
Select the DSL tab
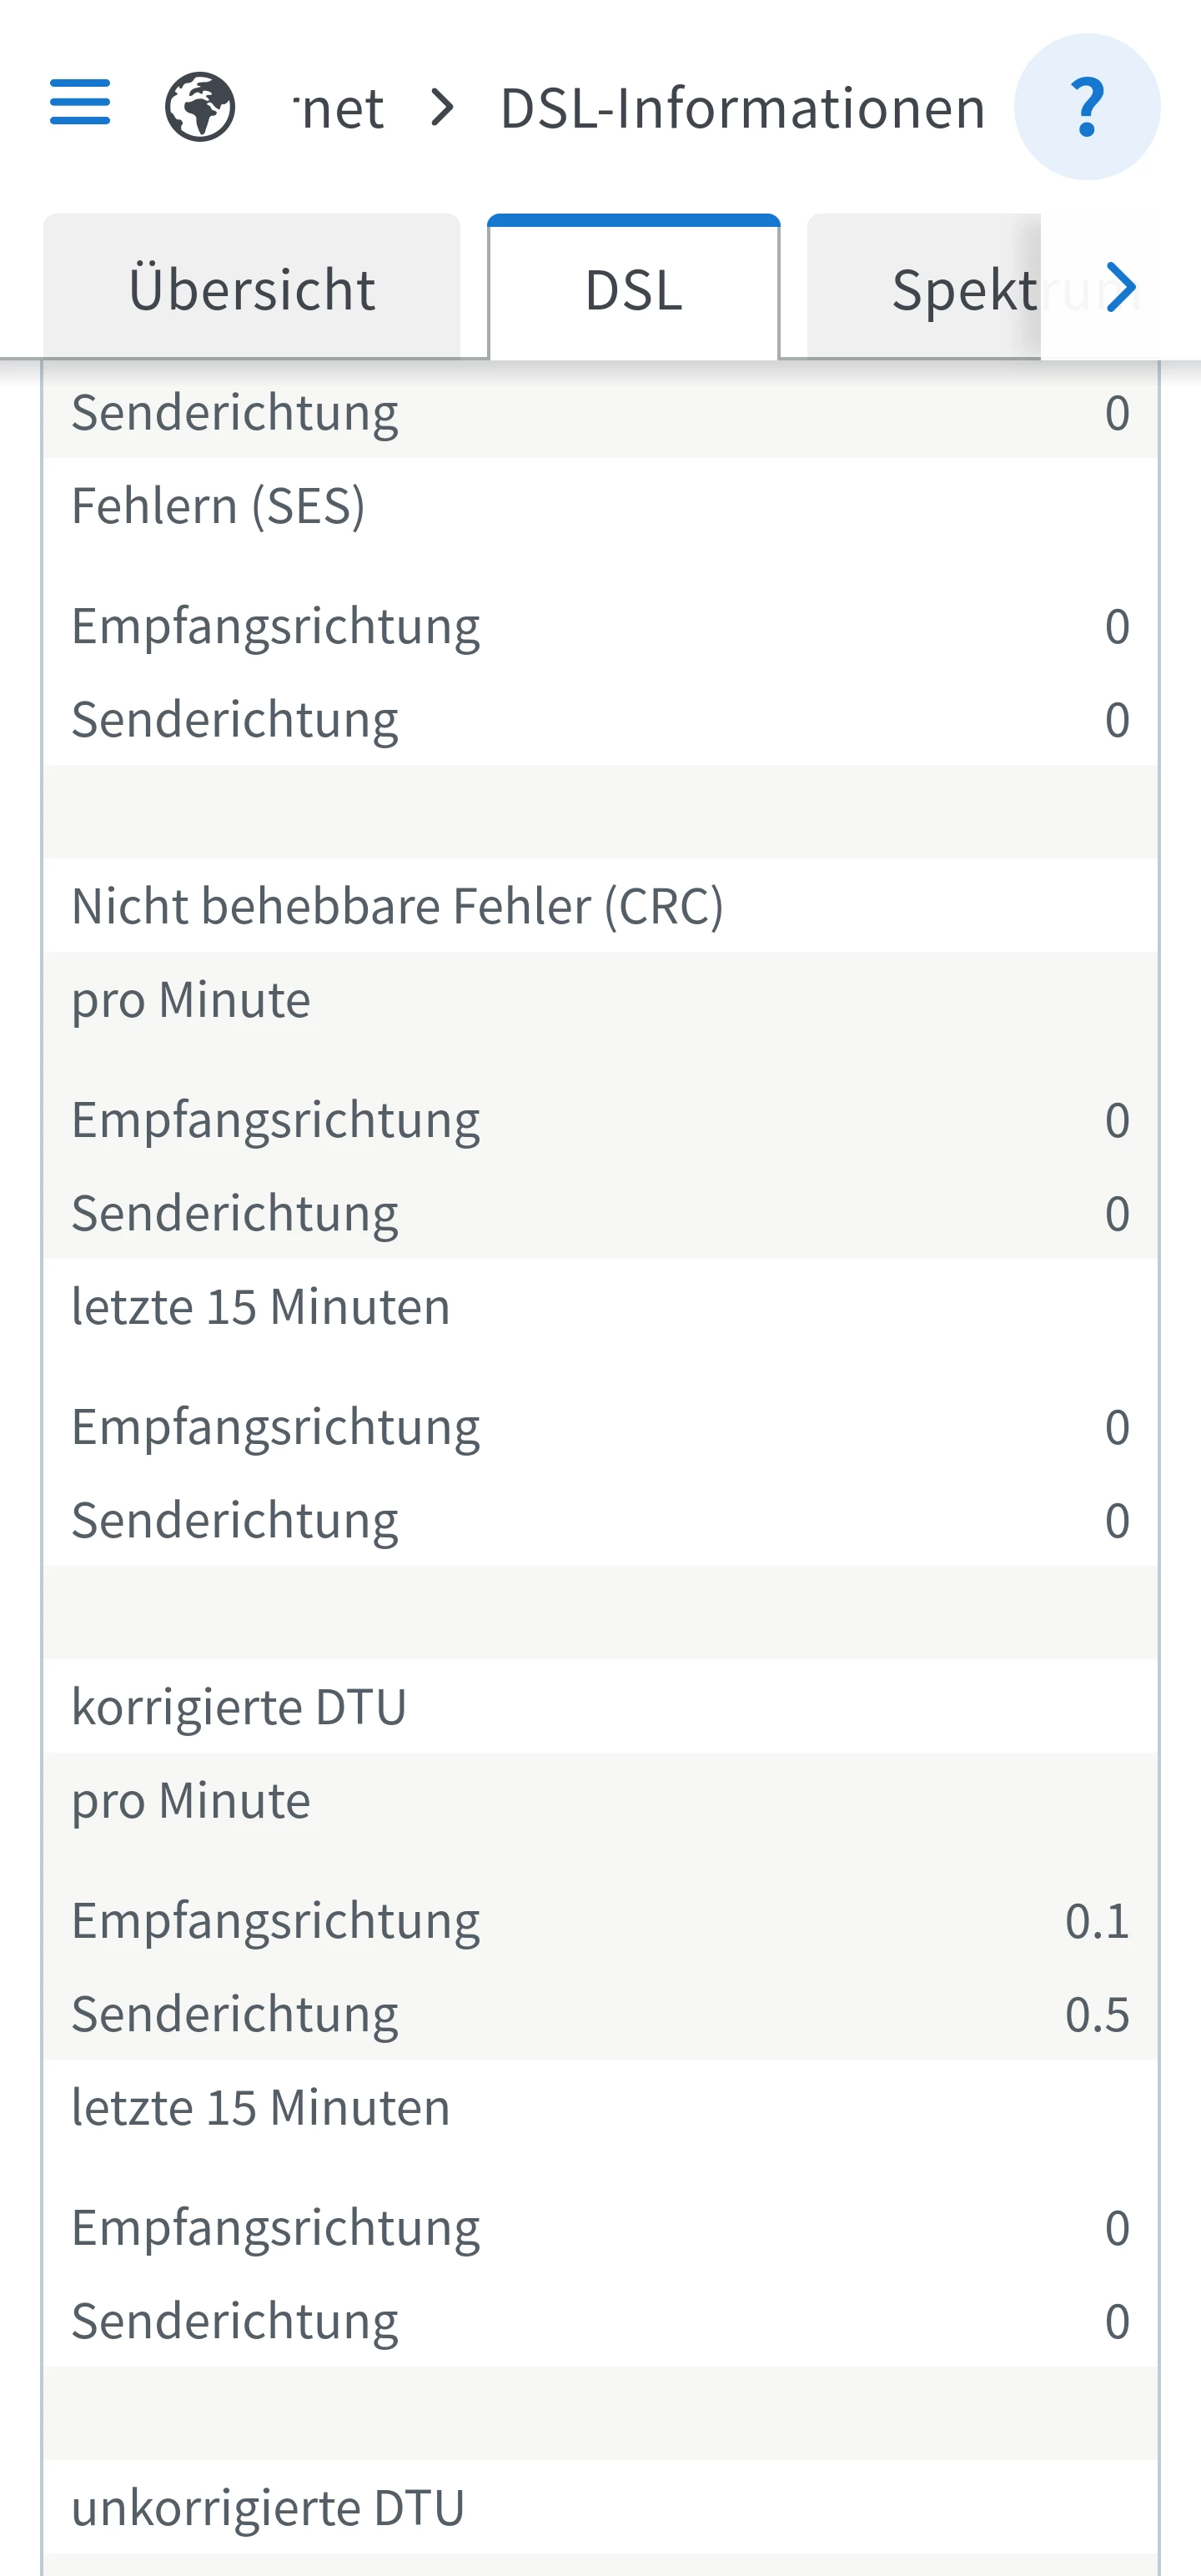[x=633, y=290]
